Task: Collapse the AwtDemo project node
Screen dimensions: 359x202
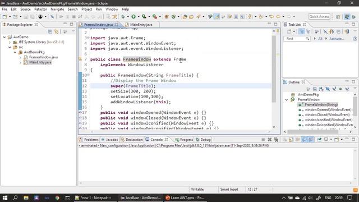Action: pyautogui.click(x=4, y=37)
